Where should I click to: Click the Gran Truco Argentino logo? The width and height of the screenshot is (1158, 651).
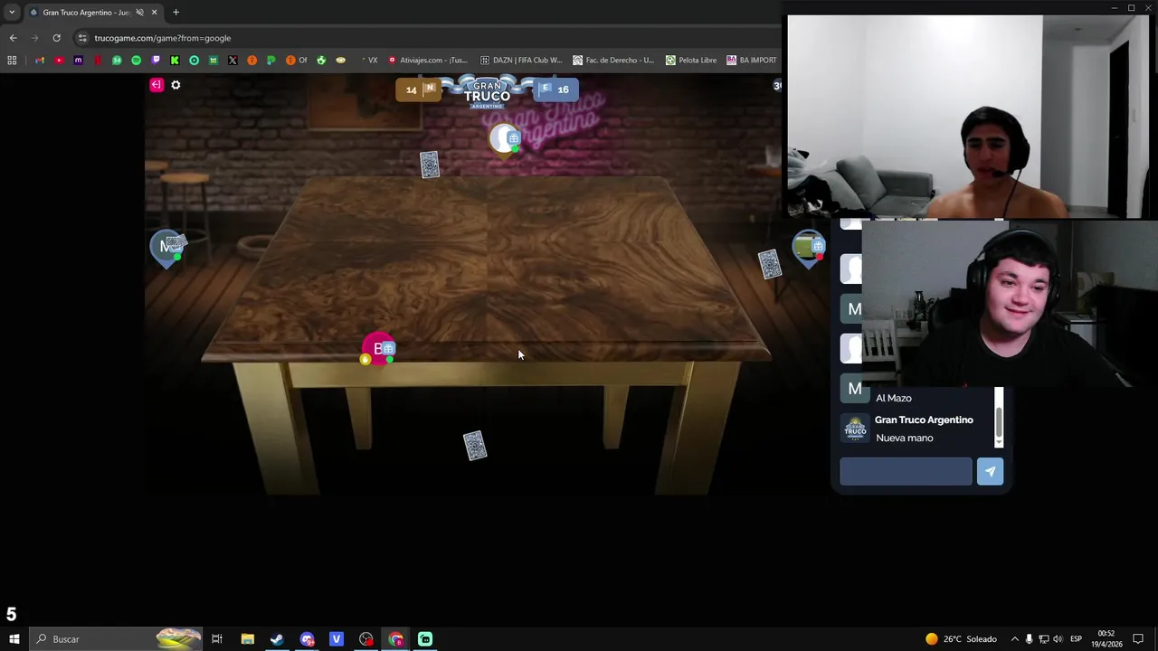(x=487, y=91)
